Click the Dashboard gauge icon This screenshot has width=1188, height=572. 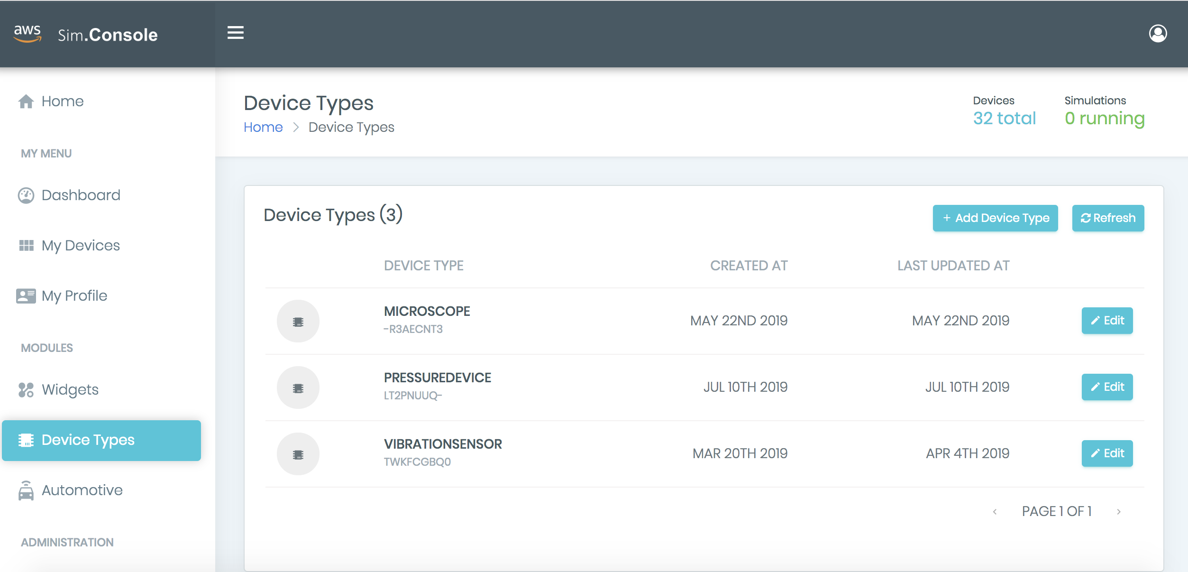pos(26,195)
